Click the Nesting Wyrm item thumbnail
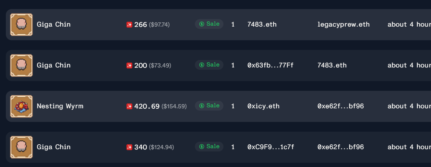Image resolution: width=431 pixels, height=167 pixels. (21, 106)
